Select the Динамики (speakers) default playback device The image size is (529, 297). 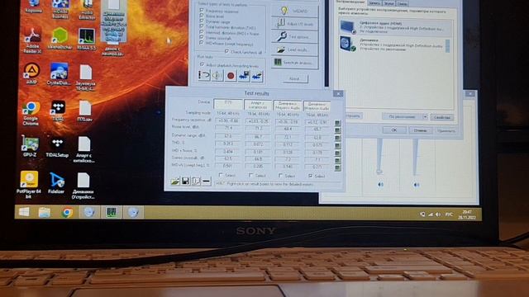395,45
